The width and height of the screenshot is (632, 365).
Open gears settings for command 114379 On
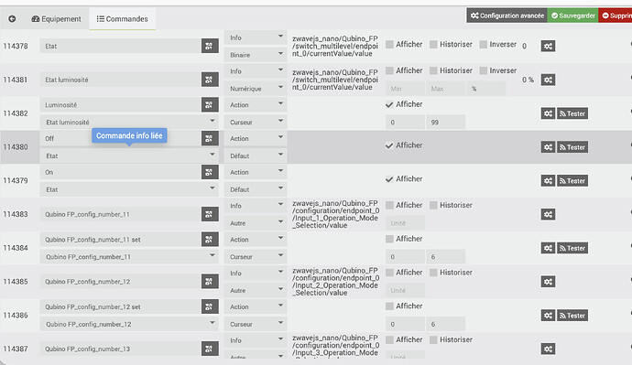click(548, 181)
